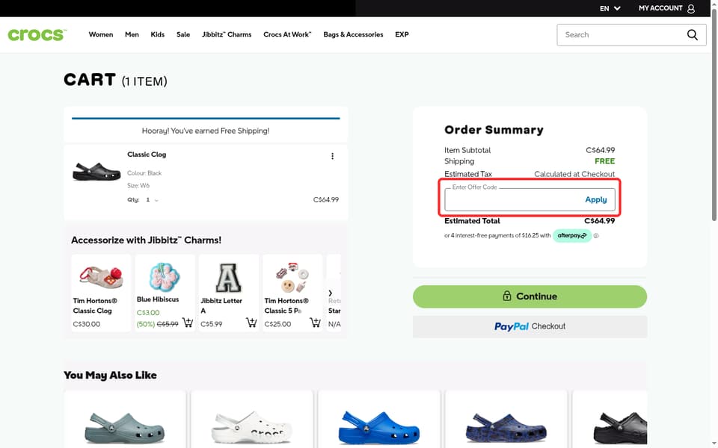Open the grey-green clog recommendation
Image resolution: width=718 pixels, height=448 pixels.
click(125, 426)
